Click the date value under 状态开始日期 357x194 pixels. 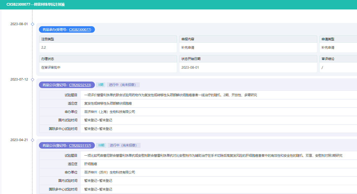pos(190,68)
